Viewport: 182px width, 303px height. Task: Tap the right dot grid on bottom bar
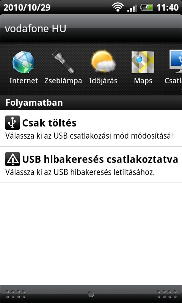click(x=167, y=294)
